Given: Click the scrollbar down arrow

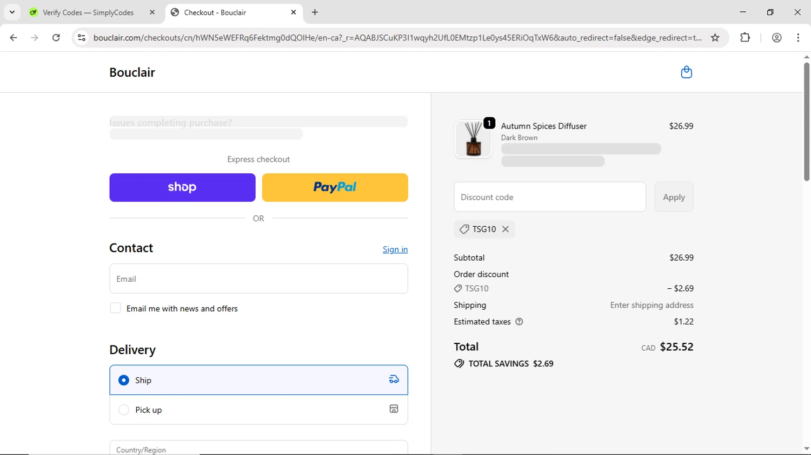Looking at the screenshot, I should [x=807, y=449].
